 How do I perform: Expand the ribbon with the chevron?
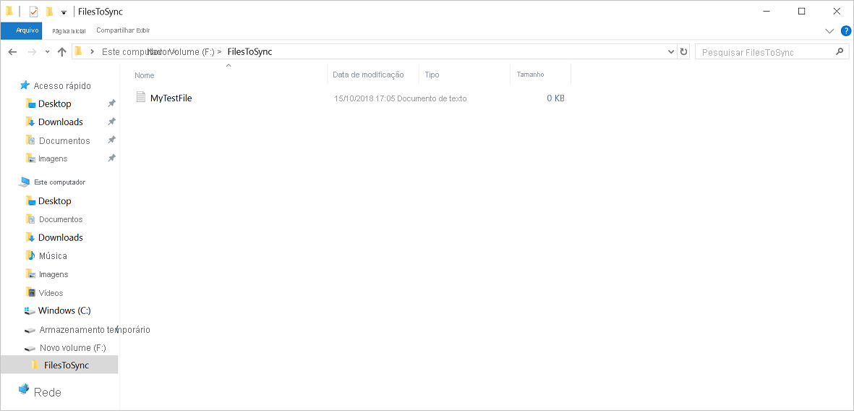point(829,31)
